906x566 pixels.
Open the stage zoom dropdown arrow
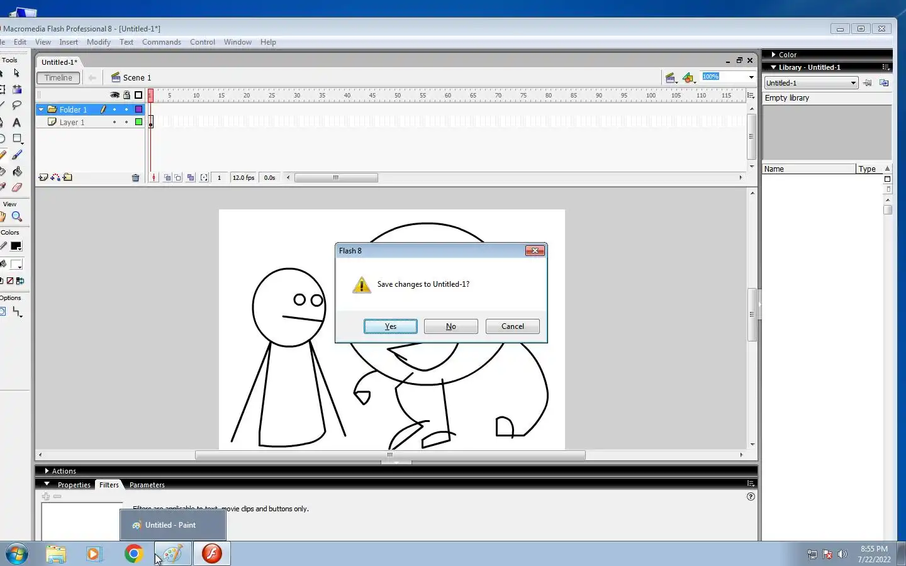(751, 77)
